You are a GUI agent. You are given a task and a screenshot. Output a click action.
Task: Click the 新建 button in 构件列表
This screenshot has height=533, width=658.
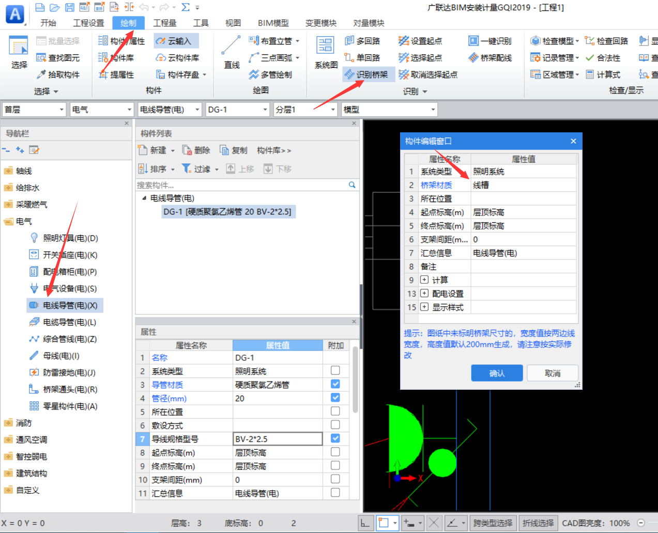(x=157, y=150)
